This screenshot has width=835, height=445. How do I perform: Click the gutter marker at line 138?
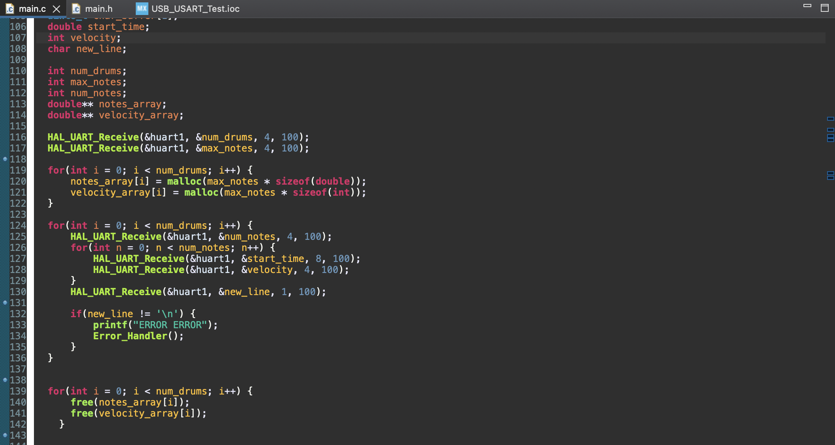click(x=5, y=380)
